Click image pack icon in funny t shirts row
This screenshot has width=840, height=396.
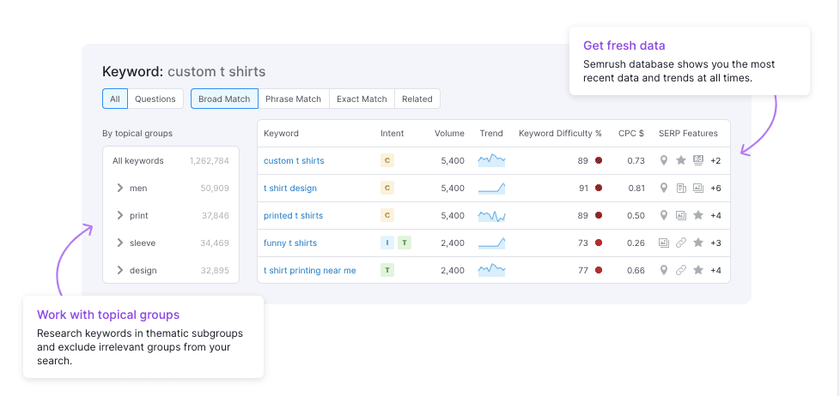tap(664, 243)
